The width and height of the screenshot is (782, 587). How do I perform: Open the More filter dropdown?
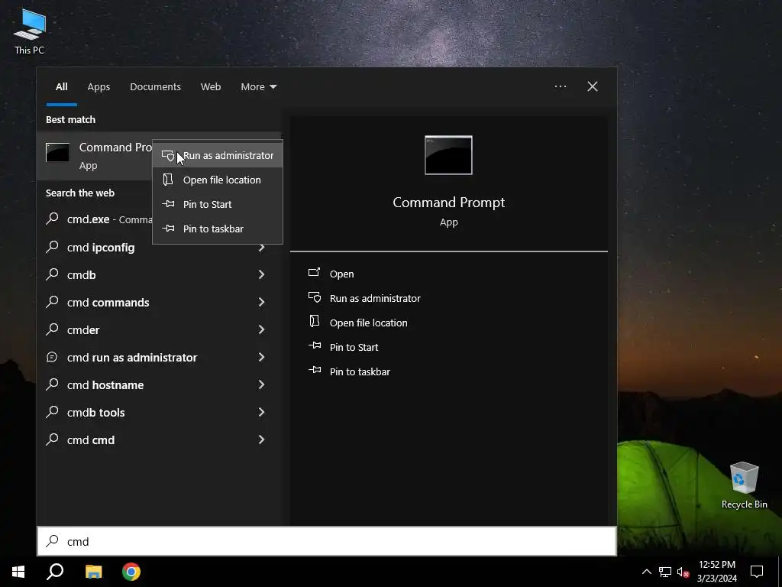point(258,87)
